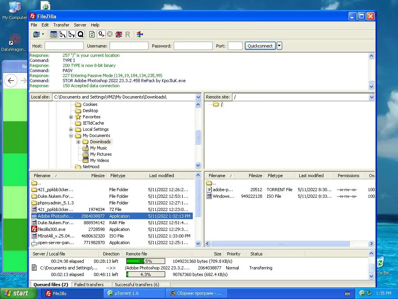
Task: Expand the Favorites tree node
Action: coord(71,117)
